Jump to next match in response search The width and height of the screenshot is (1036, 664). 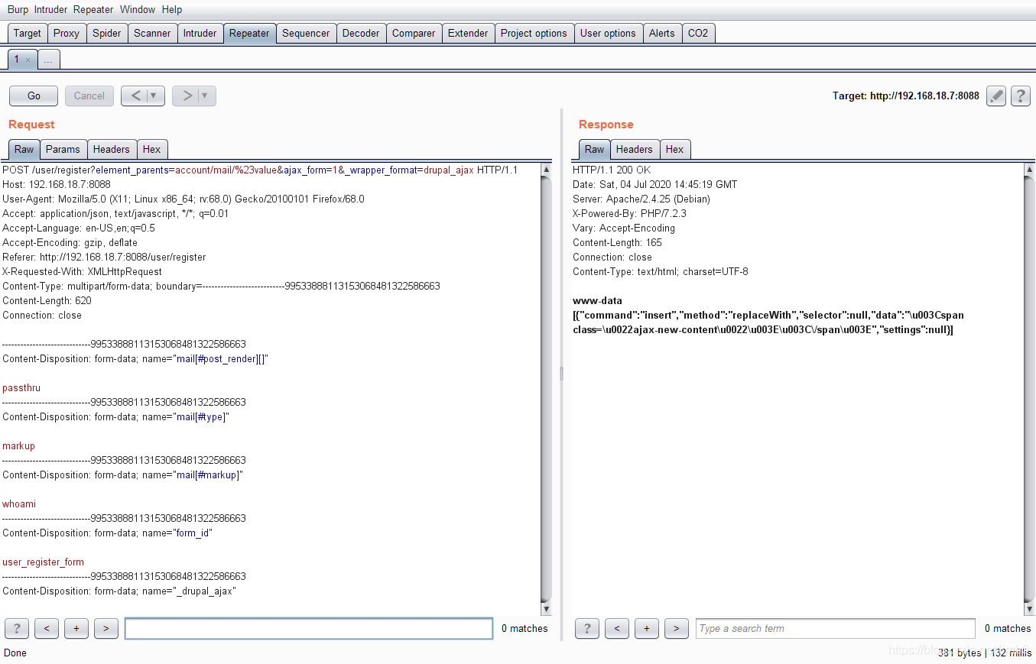pos(677,628)
